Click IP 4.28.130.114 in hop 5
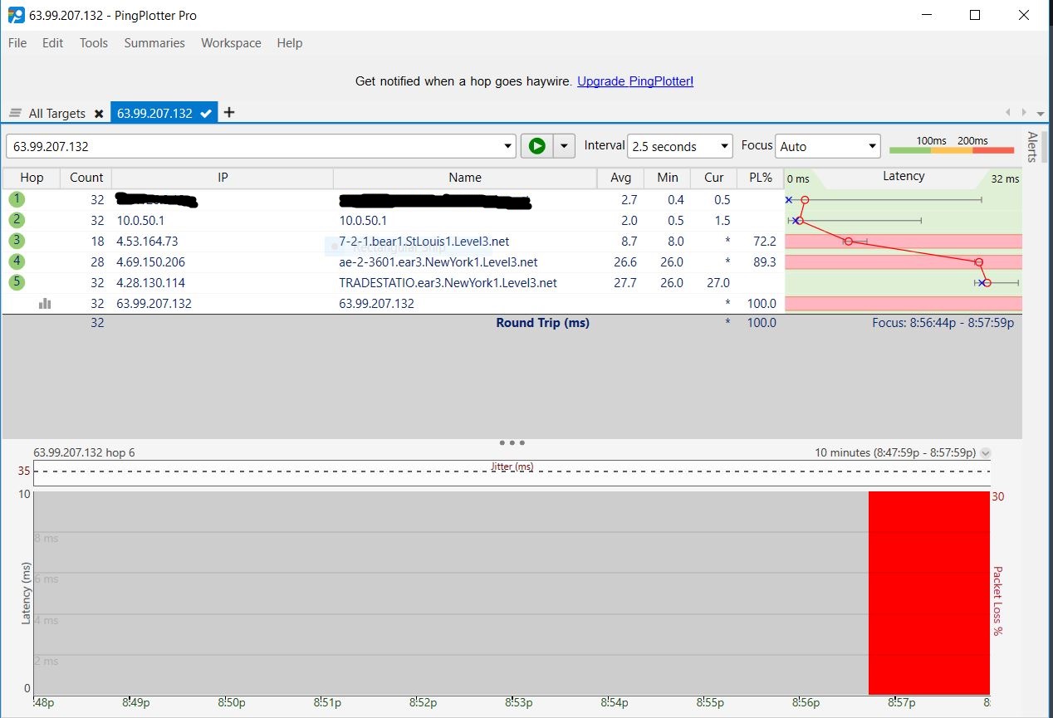The width and height of the screenshot is (1053, 718). click(151, 283)
